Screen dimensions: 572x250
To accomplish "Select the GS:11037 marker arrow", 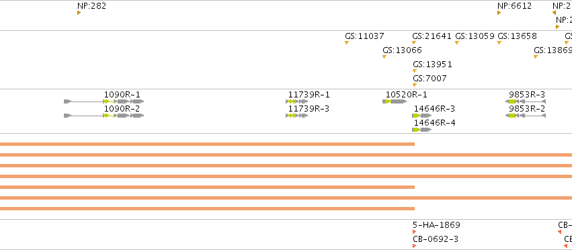I will click(347, 43).
